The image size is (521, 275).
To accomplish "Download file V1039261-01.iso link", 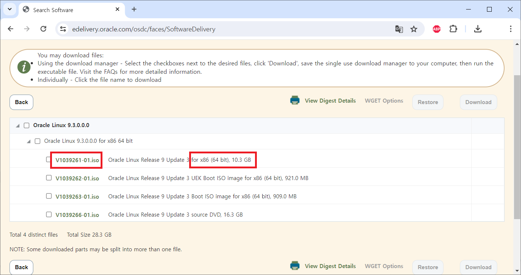I will pos(77,160).
